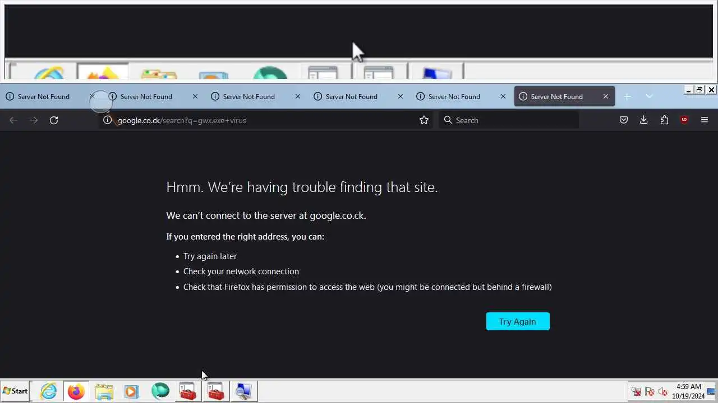
Task: Open Windows Media Player from taskbar
Action: tap(132, 391)
